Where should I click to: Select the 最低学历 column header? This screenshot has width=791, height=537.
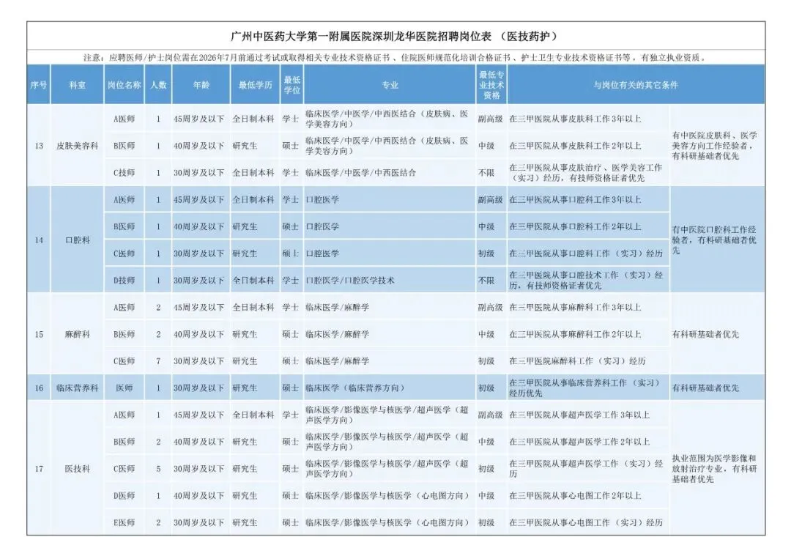[x=256, y=85]
